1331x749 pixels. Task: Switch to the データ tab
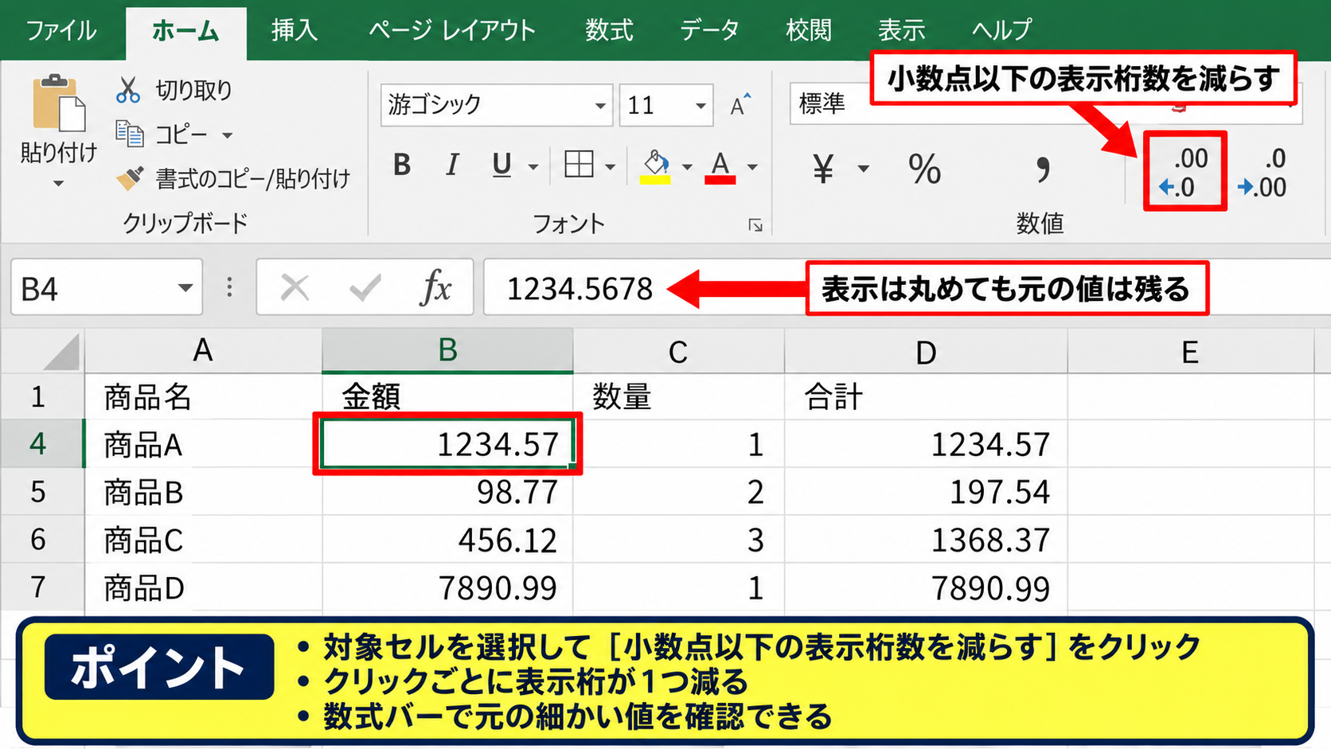[x=709, y=30]
